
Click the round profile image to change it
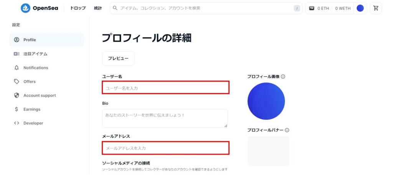[x=266, y=101]
